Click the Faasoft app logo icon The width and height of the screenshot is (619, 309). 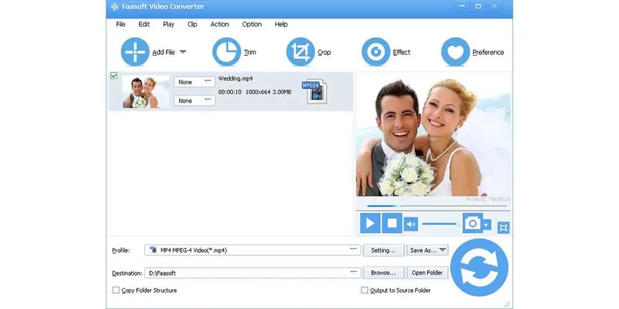(x=115, y=7)
